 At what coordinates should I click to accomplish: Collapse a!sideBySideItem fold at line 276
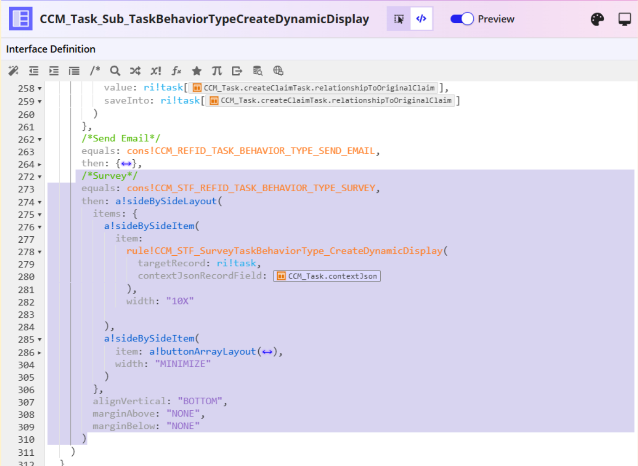pos(39,227)
